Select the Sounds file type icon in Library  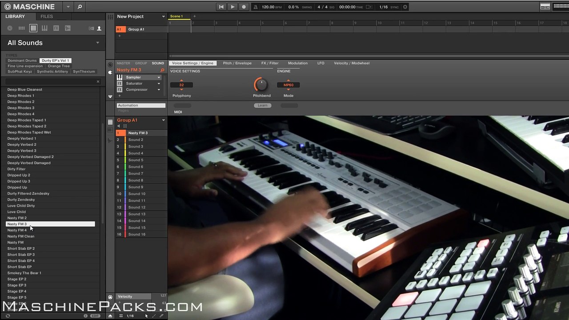[x=33, y=28]
